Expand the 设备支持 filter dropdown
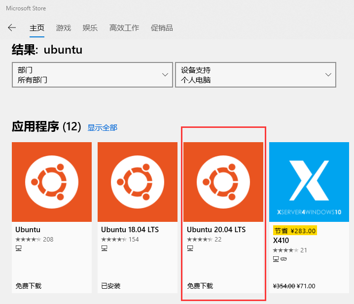 pos(255,75)
